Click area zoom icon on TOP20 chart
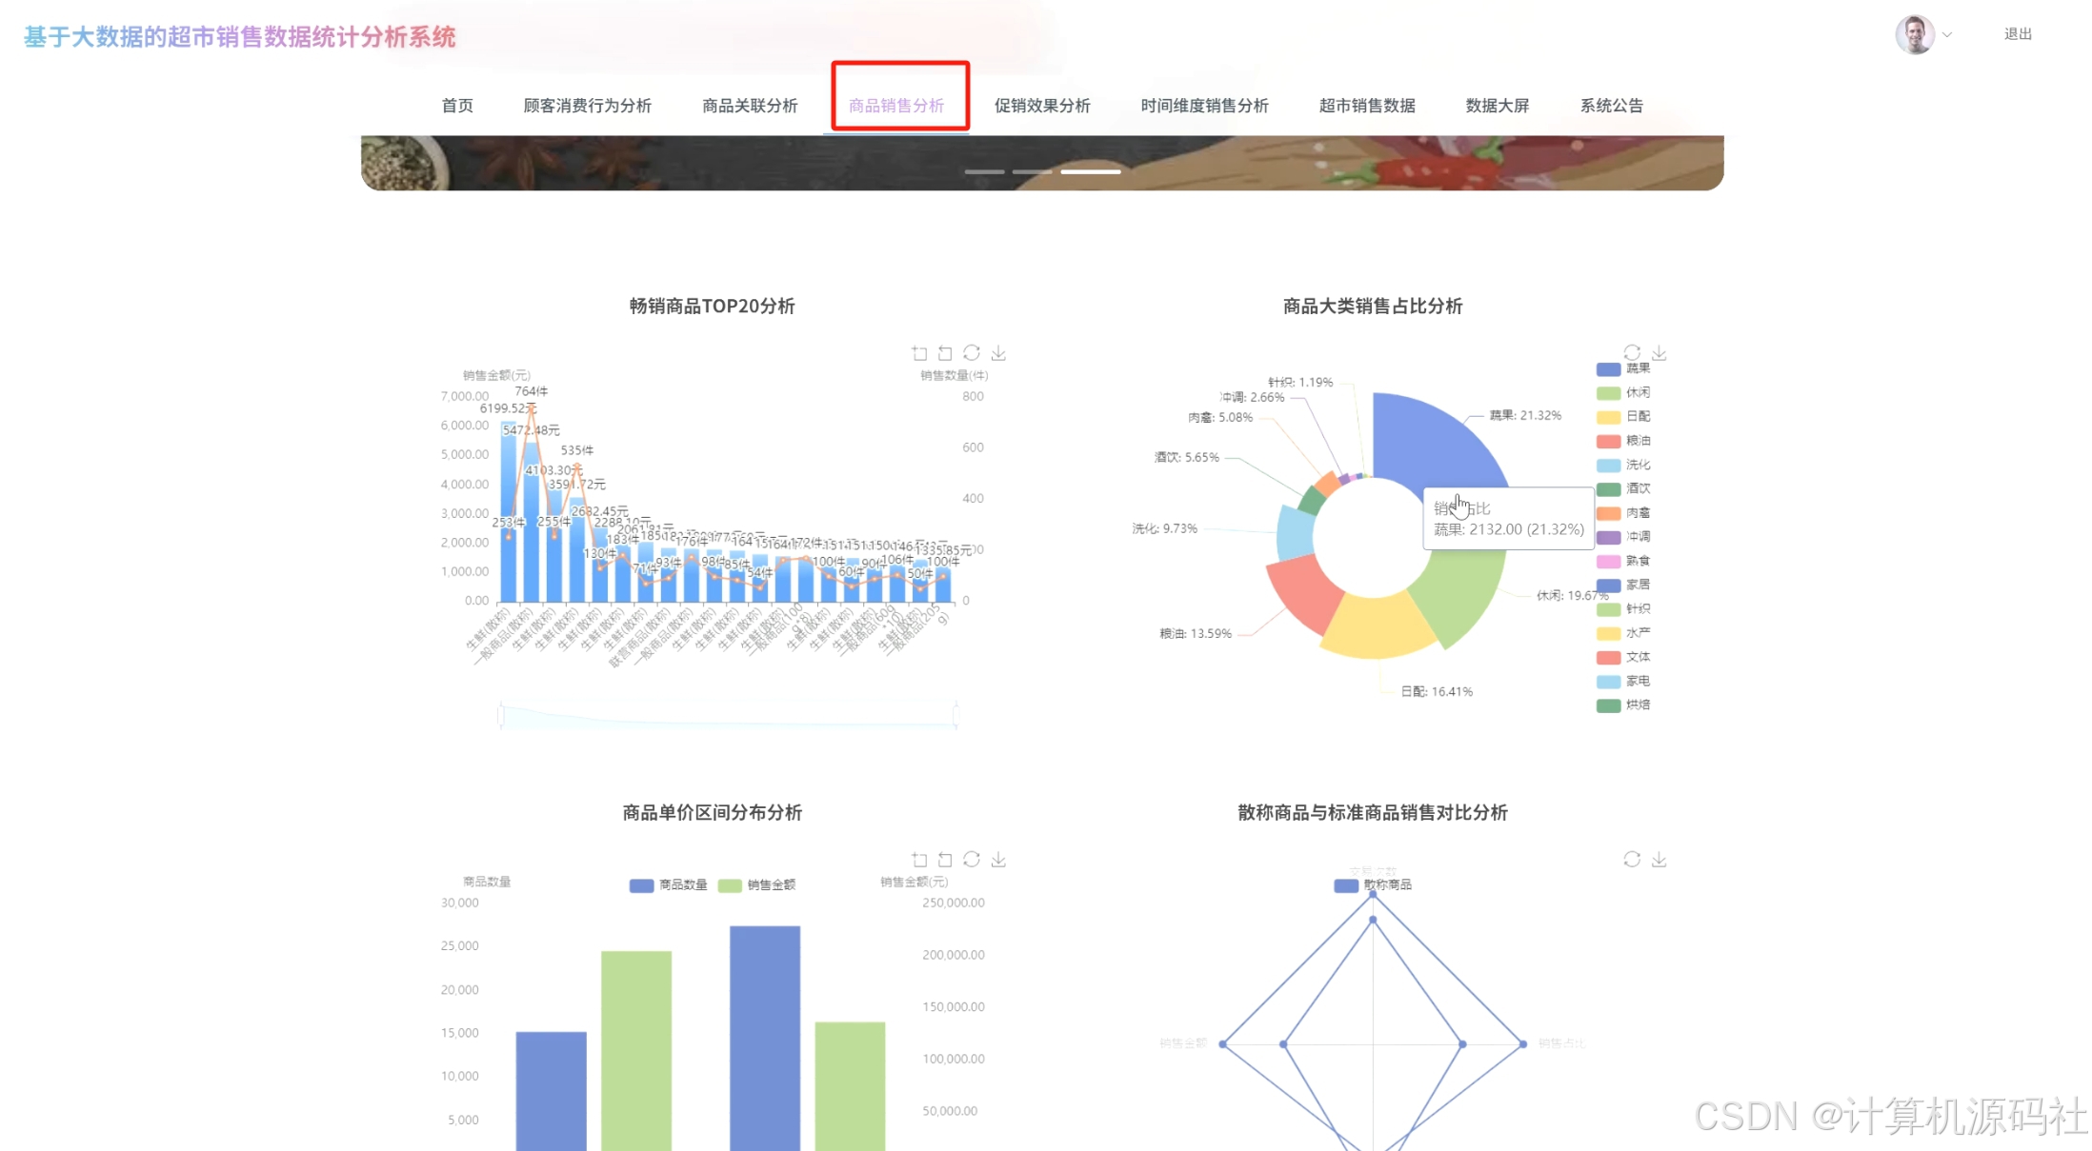Screen dimensions: 2092x1151 click(919, 353)
